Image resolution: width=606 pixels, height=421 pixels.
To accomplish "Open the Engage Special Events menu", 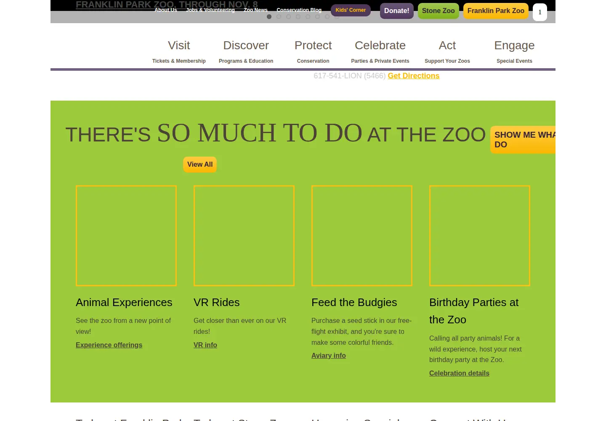I will [514, 51].
